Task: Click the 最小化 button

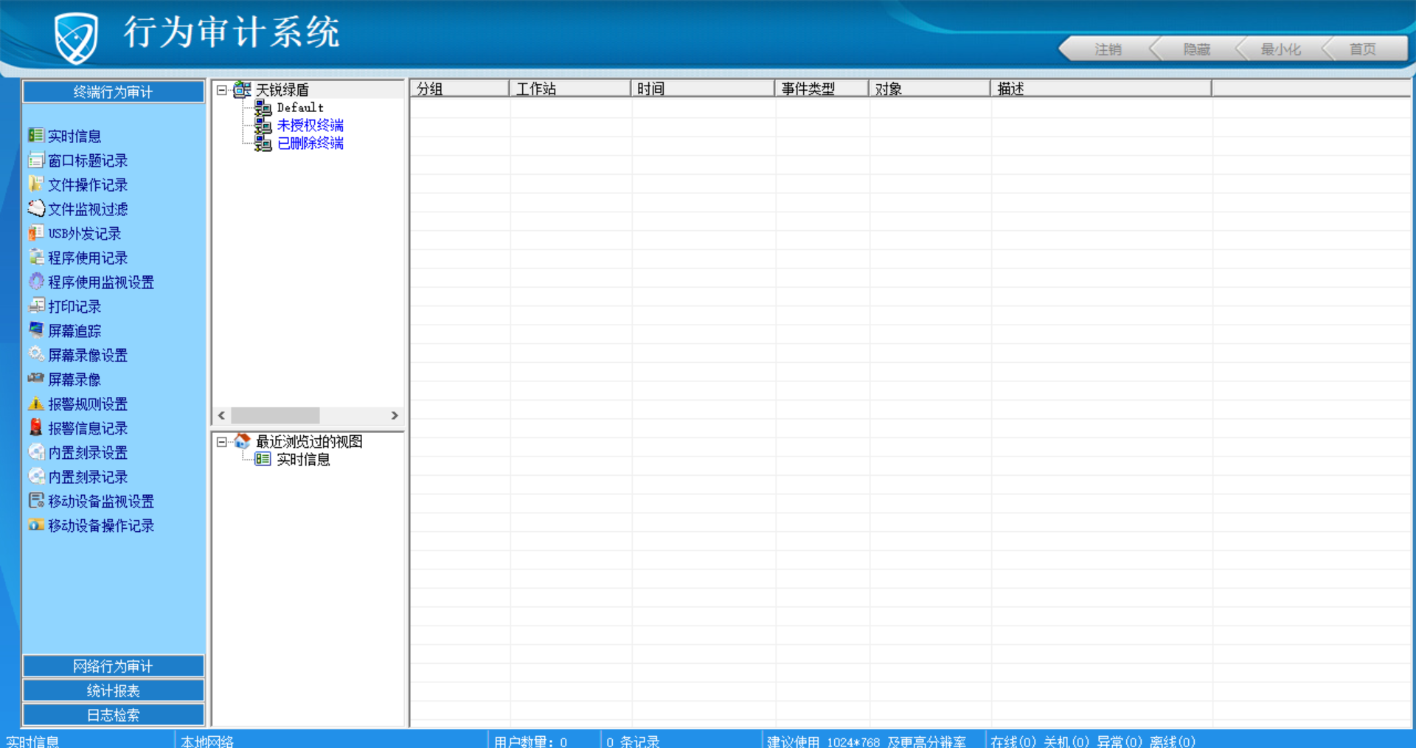Action: (x=1280, y=49)
